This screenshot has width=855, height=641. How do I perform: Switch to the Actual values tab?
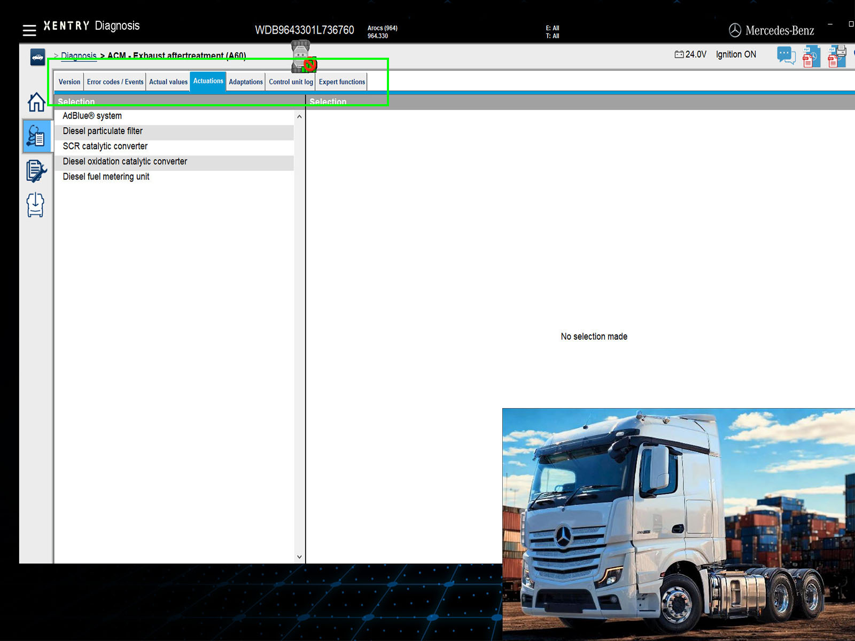(168, 82)
